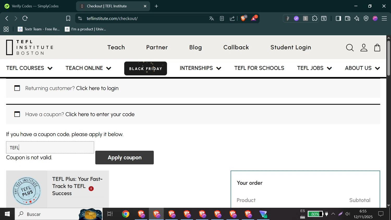Open the extensions puzzle icon
Image resolution: width=391 pixels, height=220 pixels.
point(315,18)
